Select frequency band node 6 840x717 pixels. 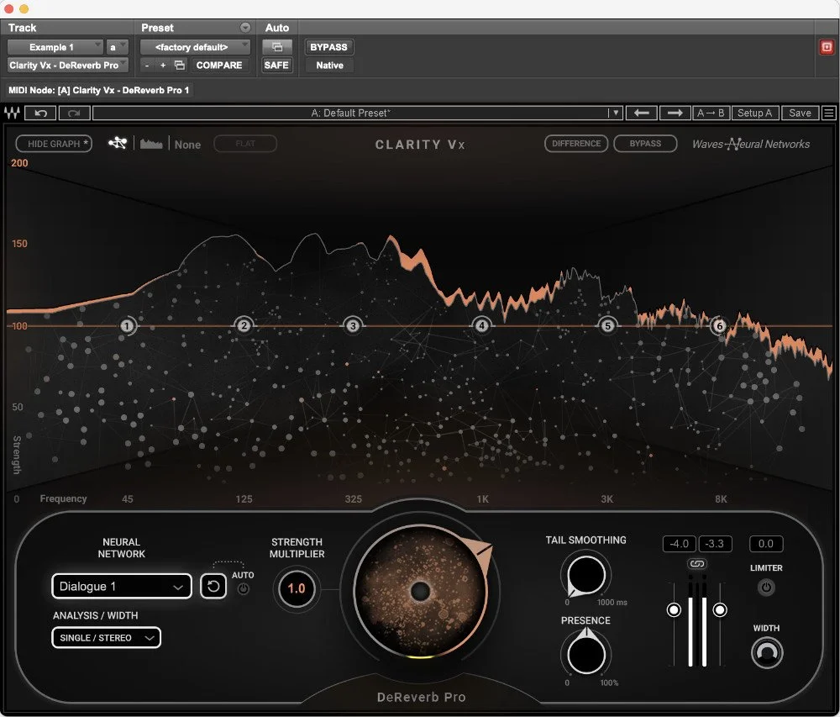click(x=720, y=326)
